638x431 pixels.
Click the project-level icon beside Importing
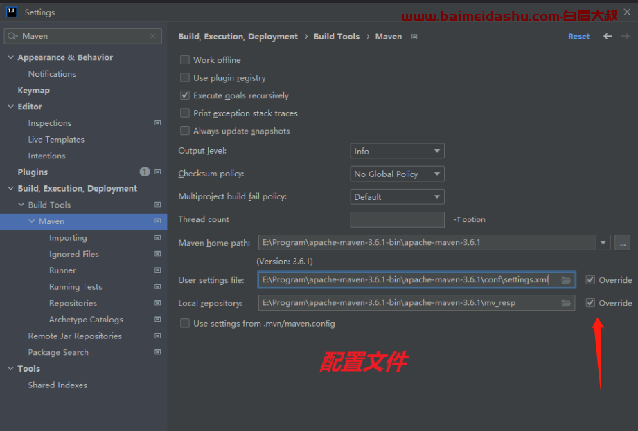pyautogui.click(x=157, y=237)
